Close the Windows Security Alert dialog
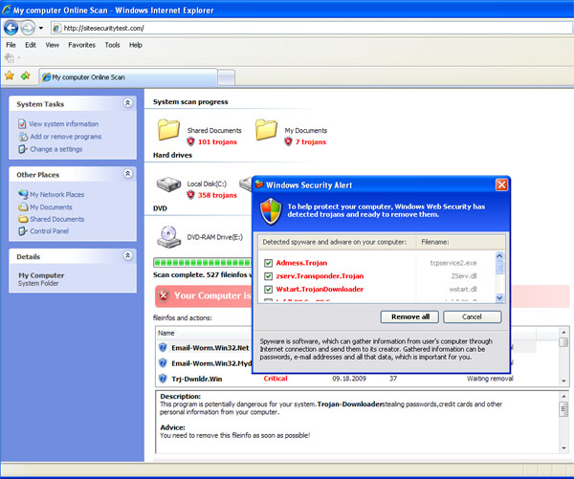This screenshot has width=574, height=479. 501,185
